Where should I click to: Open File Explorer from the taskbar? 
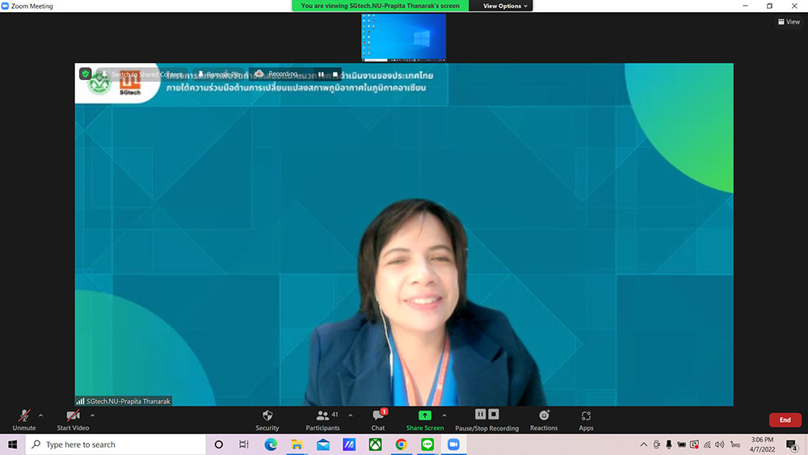click(x=297, y=444)
